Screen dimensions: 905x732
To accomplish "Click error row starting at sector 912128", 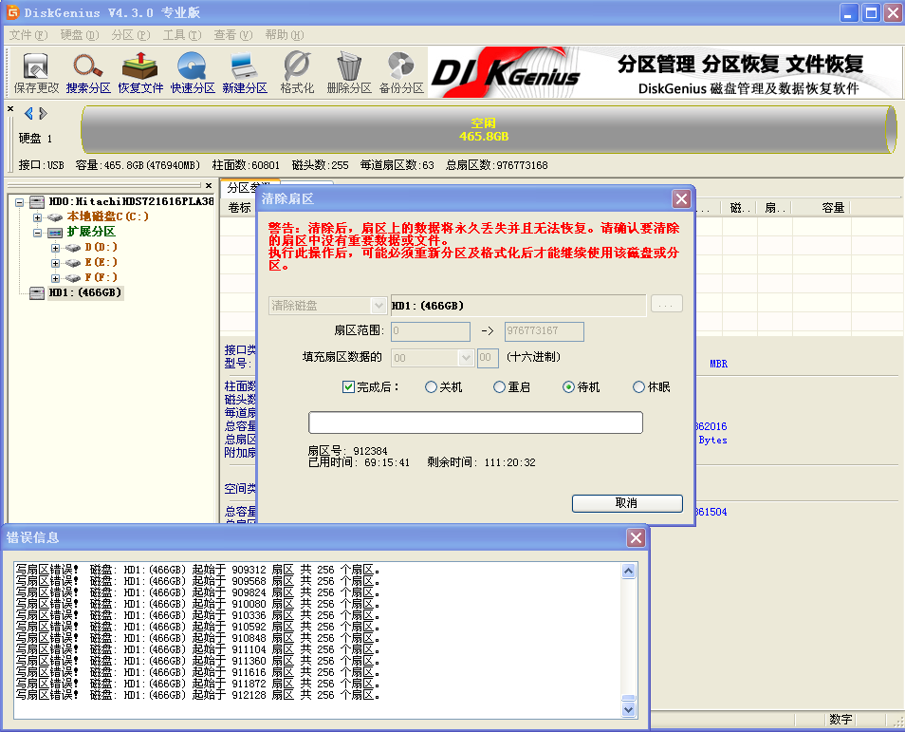I will click(x=198, y=695).
